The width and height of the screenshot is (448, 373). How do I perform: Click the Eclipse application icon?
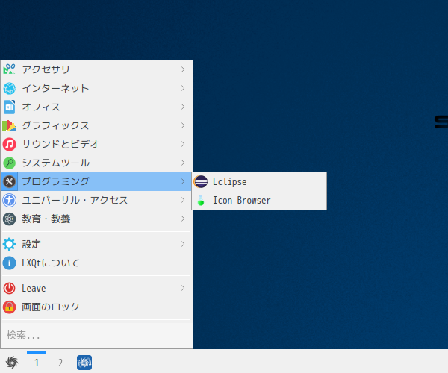click(x=201, y=181)
